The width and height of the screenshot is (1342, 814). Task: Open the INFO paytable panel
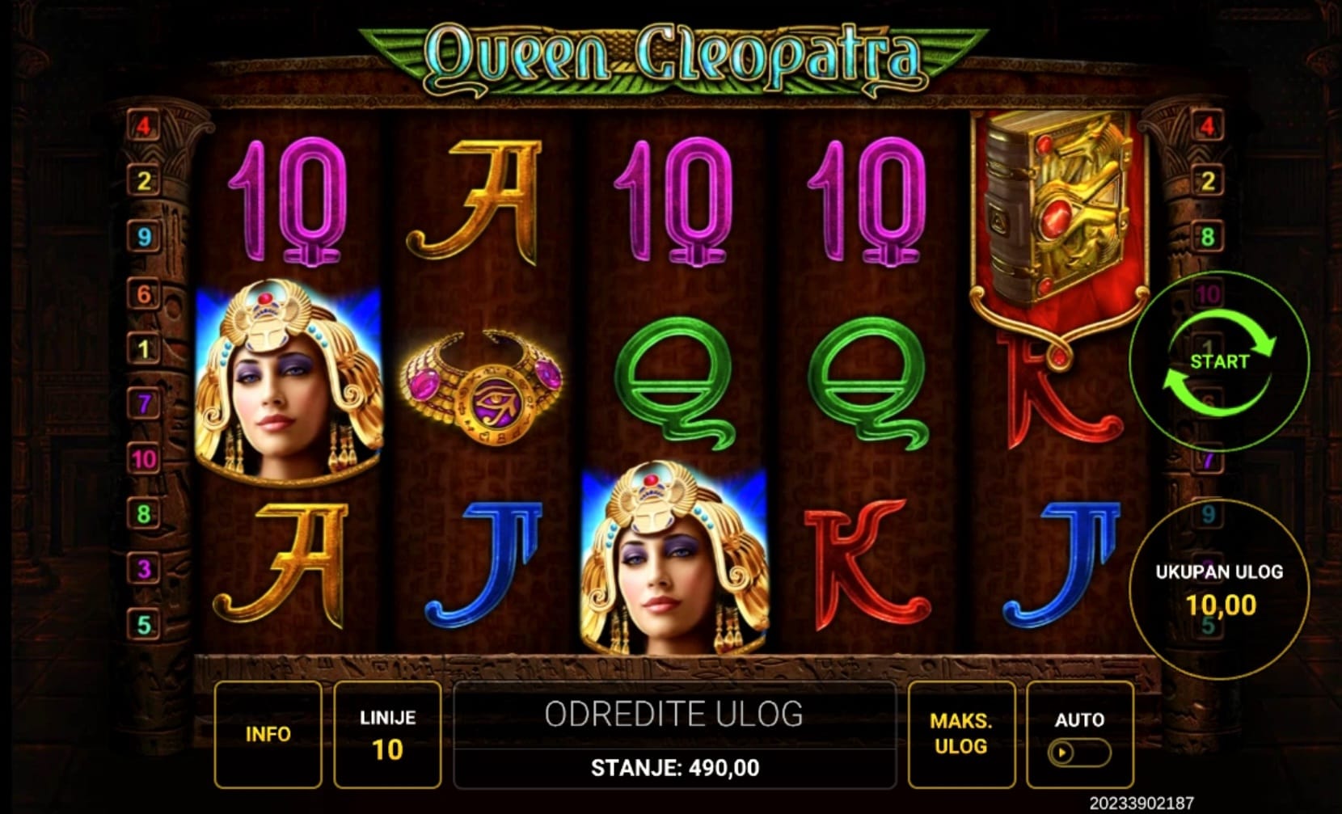coord(268,734)
